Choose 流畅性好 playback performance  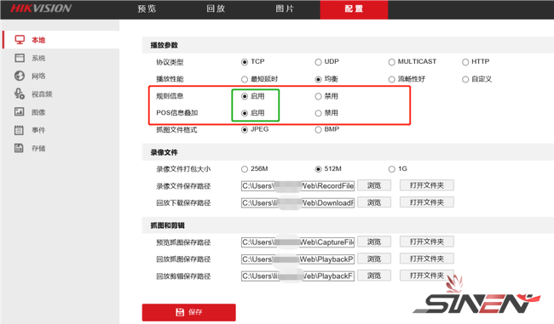pyautogui.click(x=391, y=79)
